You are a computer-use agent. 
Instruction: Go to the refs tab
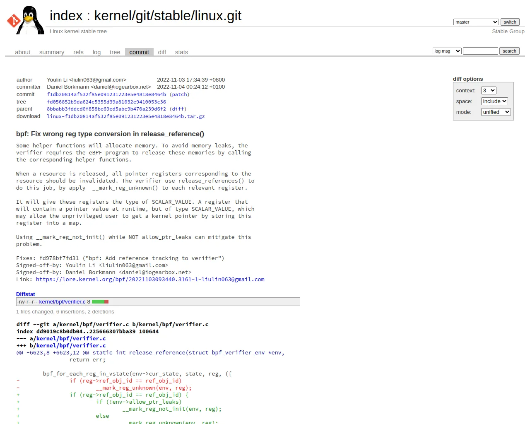(78, 52)
